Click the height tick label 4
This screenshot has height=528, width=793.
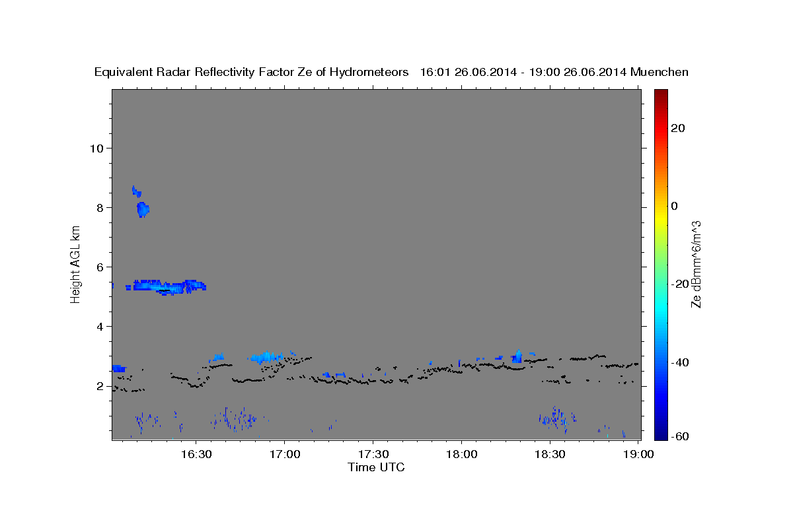click(x=100, y=326)
